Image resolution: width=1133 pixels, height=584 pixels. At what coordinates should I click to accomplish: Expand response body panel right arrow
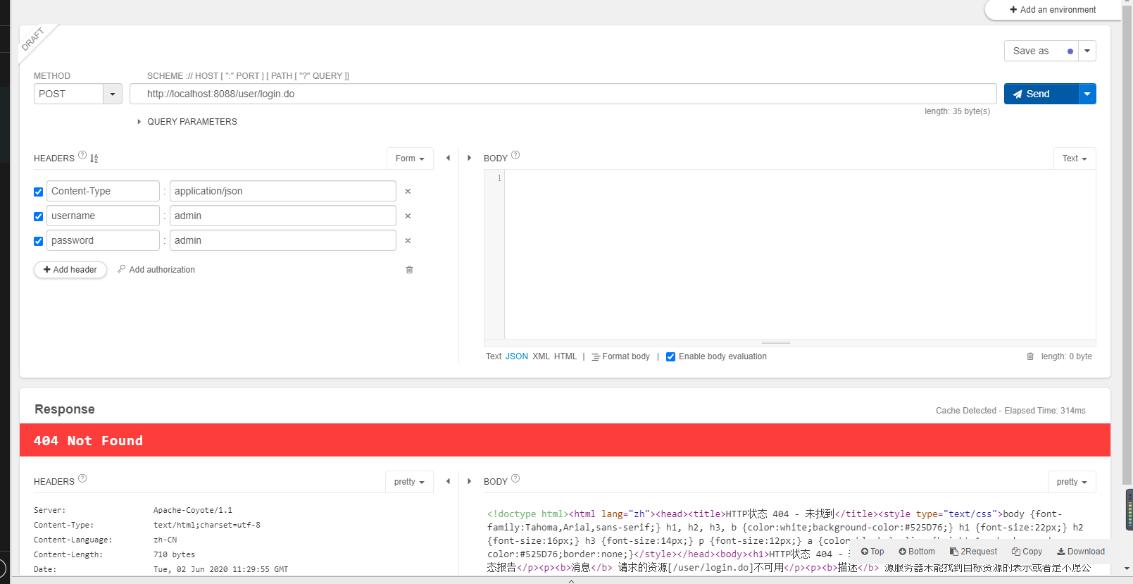pyautogui.click(x=469, y=481)
